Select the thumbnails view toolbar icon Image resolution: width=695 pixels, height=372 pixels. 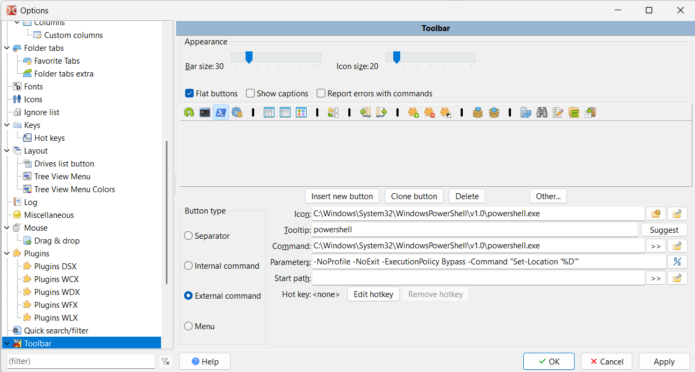[x=301, y=112]
